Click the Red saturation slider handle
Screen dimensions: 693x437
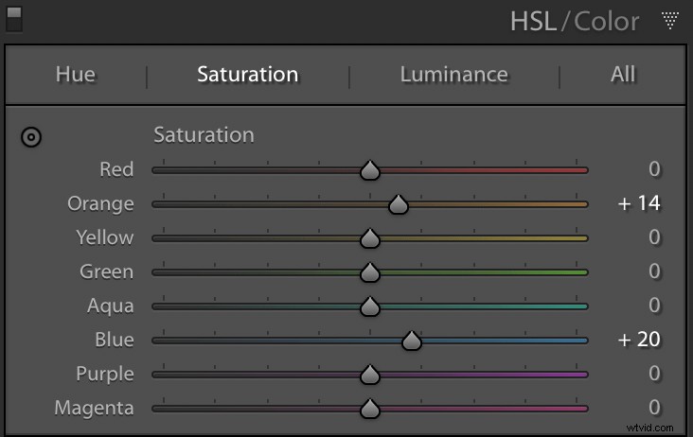pyautogui.click(x=370, y=170)
